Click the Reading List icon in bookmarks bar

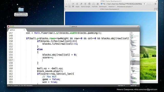click(x=66, y=7)
